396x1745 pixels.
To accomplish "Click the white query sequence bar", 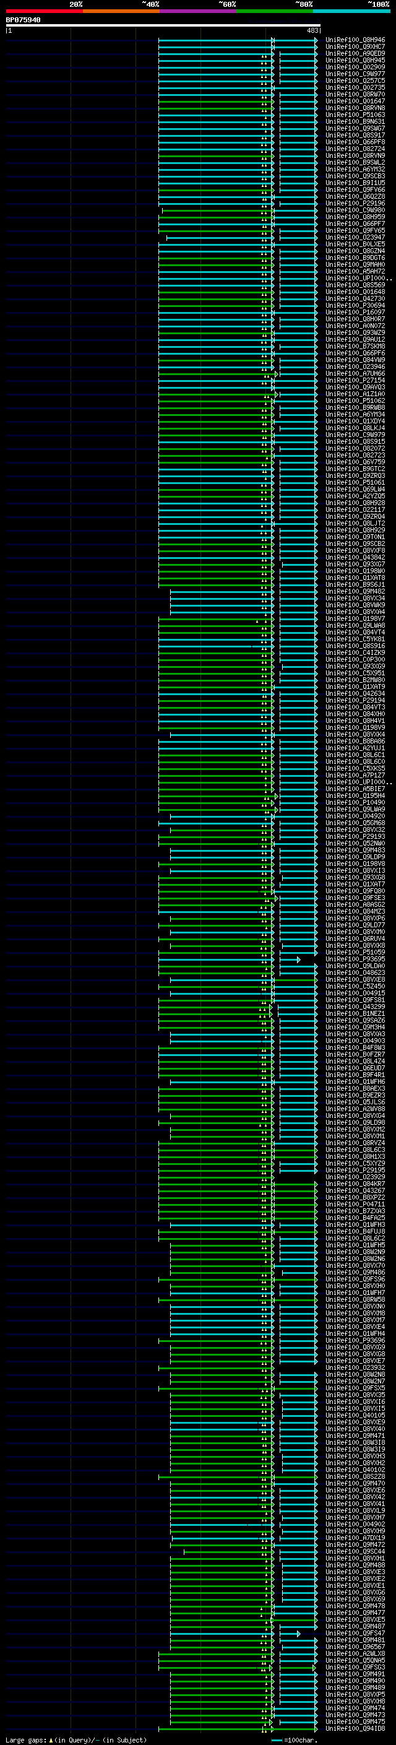I will 163,26.
